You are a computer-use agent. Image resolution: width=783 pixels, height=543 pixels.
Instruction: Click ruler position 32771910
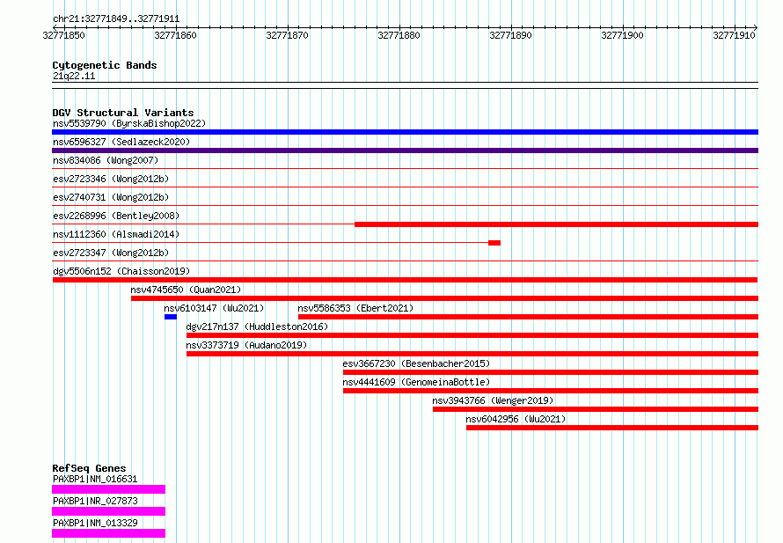tap(734, 35)
